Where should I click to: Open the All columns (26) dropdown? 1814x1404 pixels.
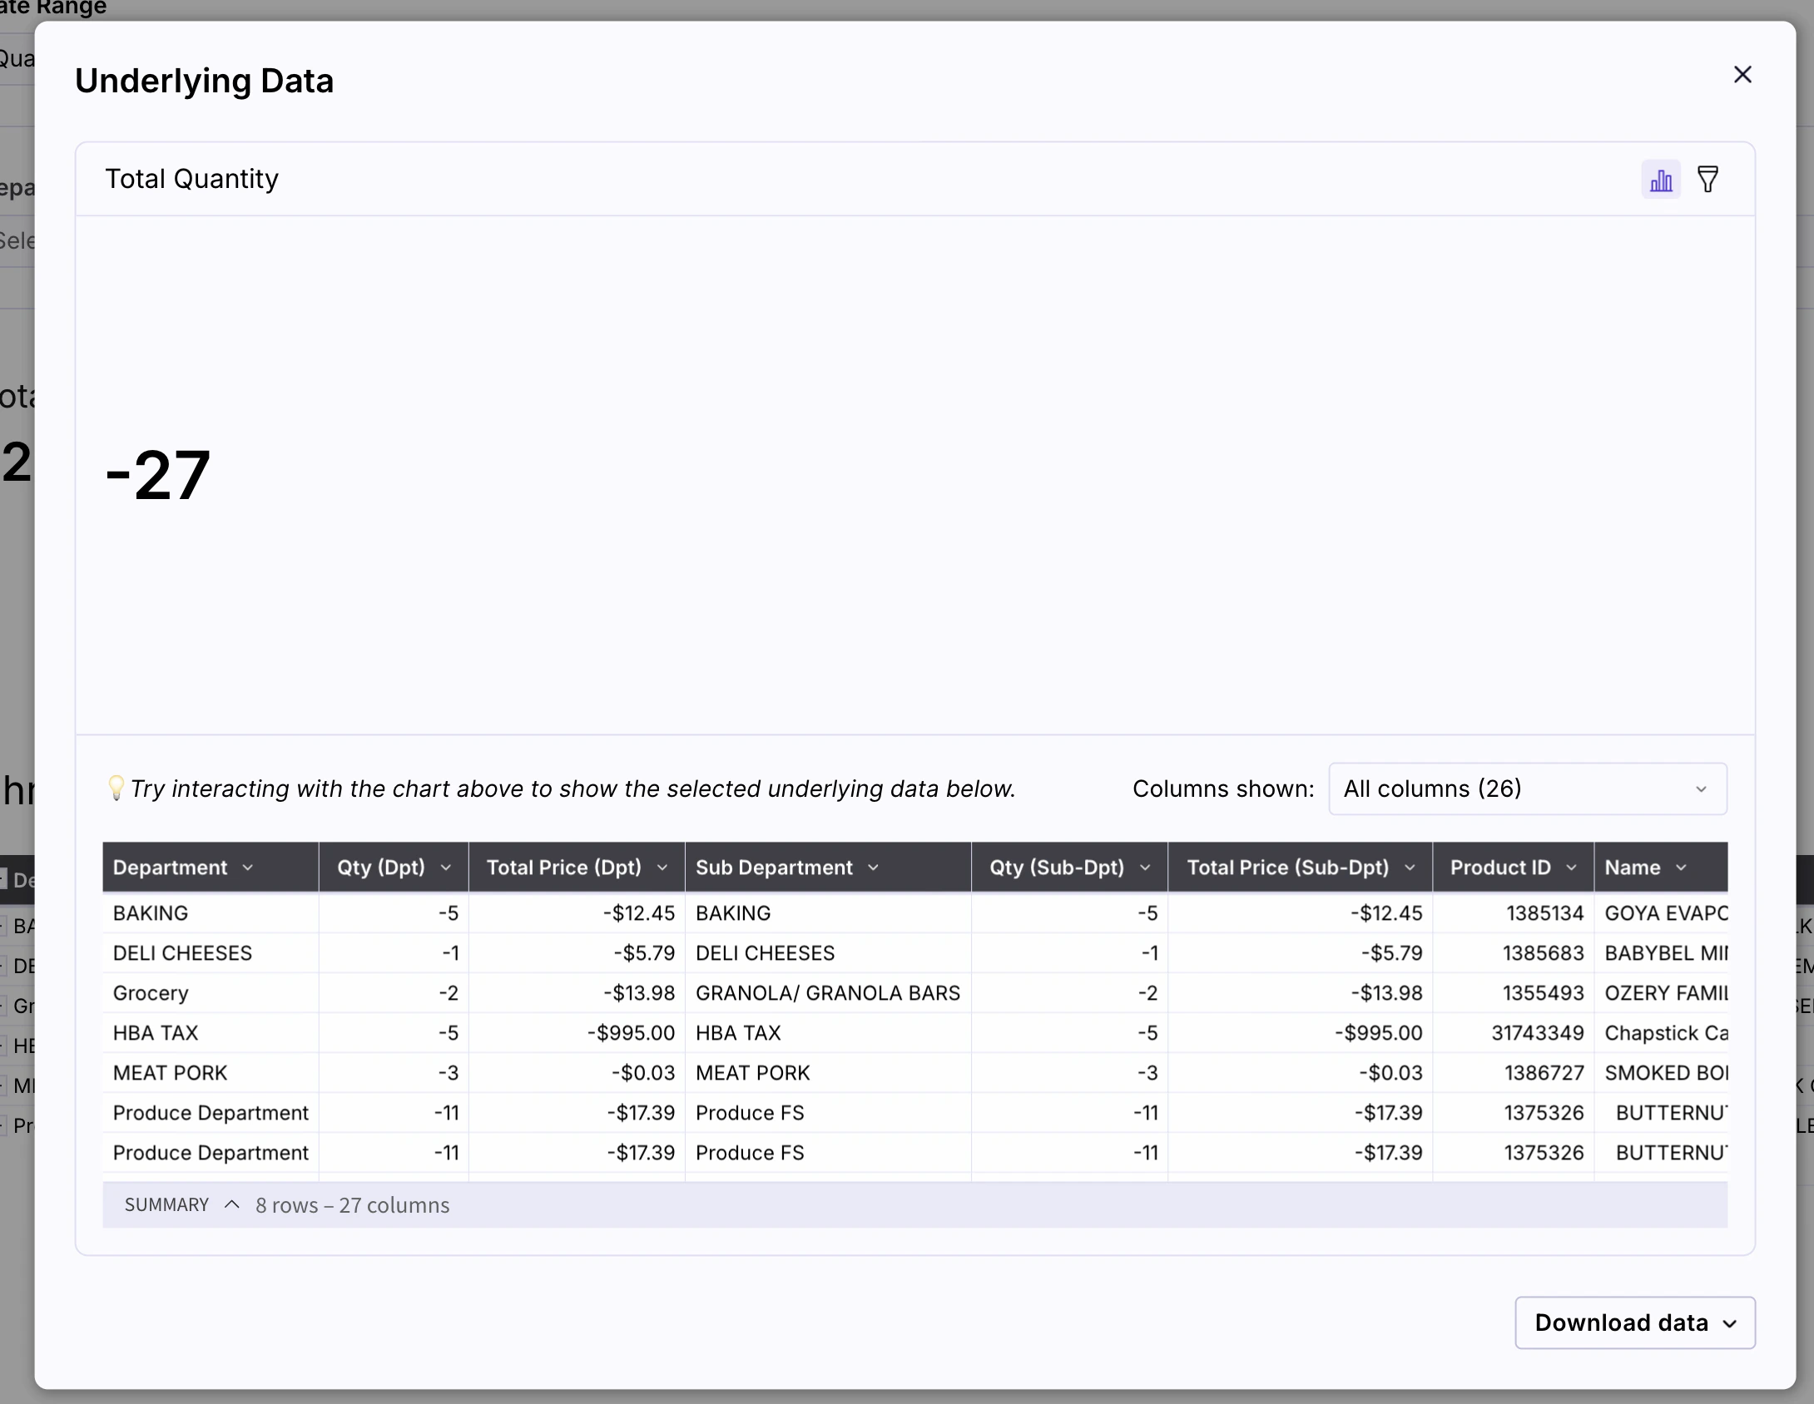tap(1528, 789)
